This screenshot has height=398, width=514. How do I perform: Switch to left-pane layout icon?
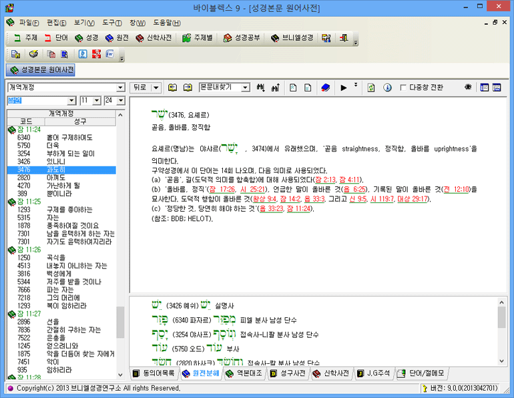click(x=484, y=87)
